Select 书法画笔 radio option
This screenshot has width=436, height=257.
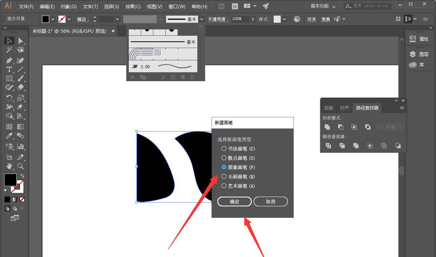click(224, 149)
